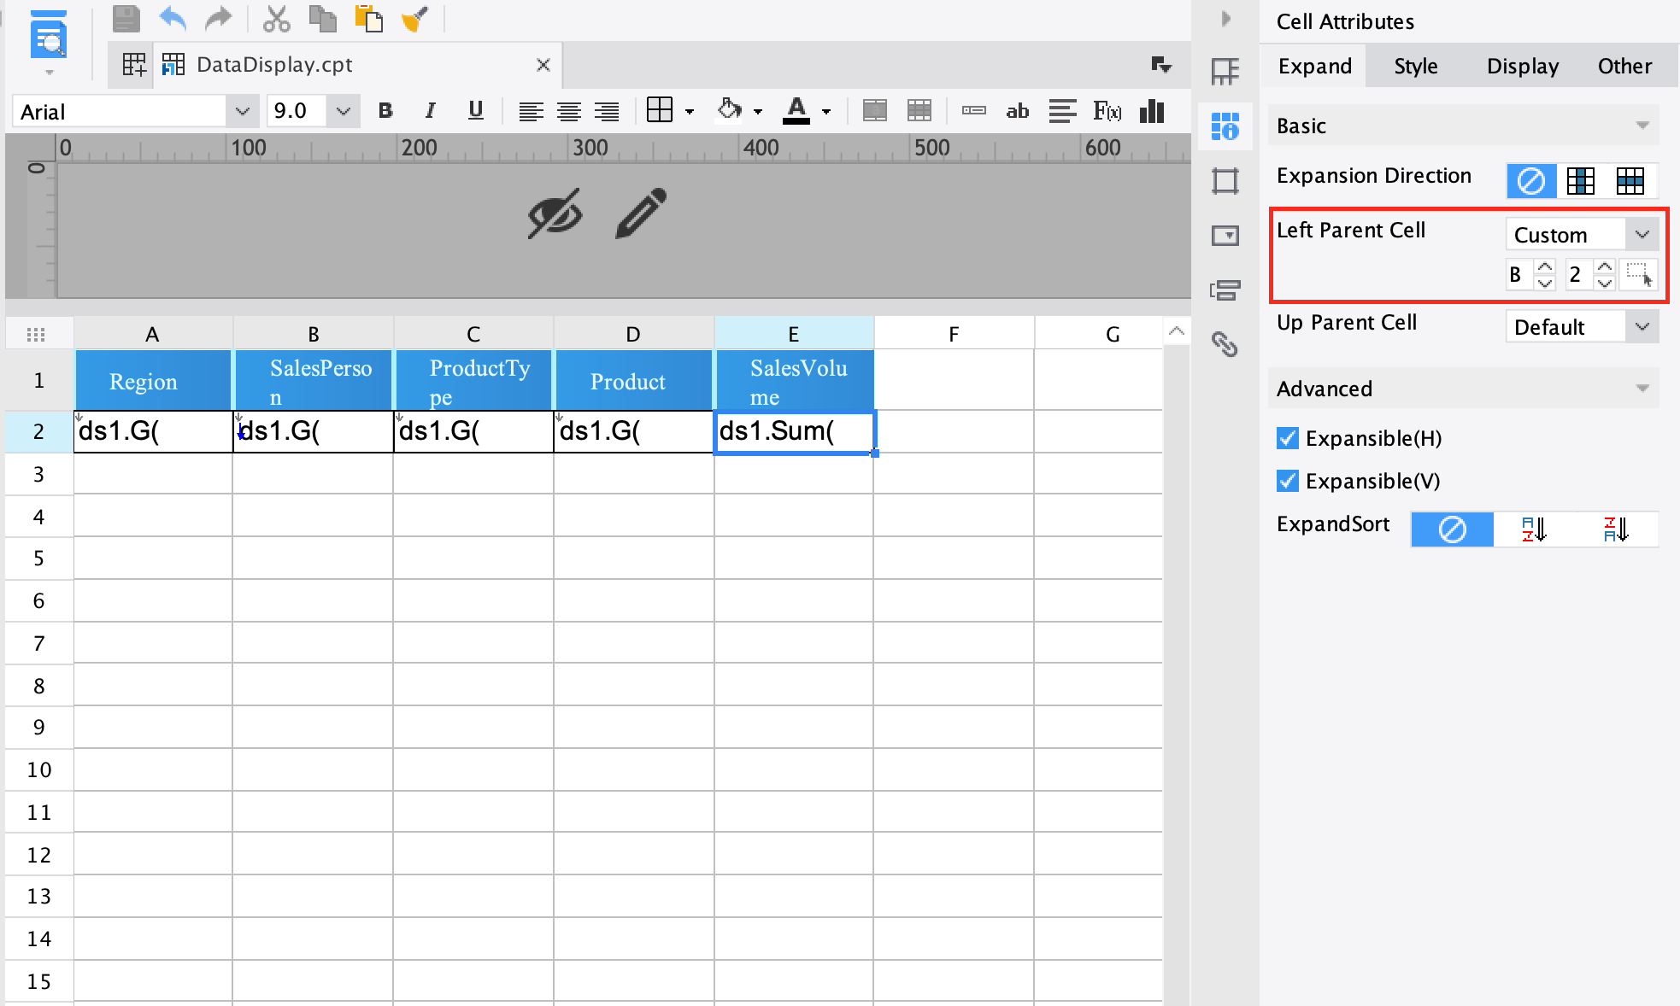Open the hyperlink panel in the right sidebar
Screen dimensions: 1680x1006
(1226, 346)
